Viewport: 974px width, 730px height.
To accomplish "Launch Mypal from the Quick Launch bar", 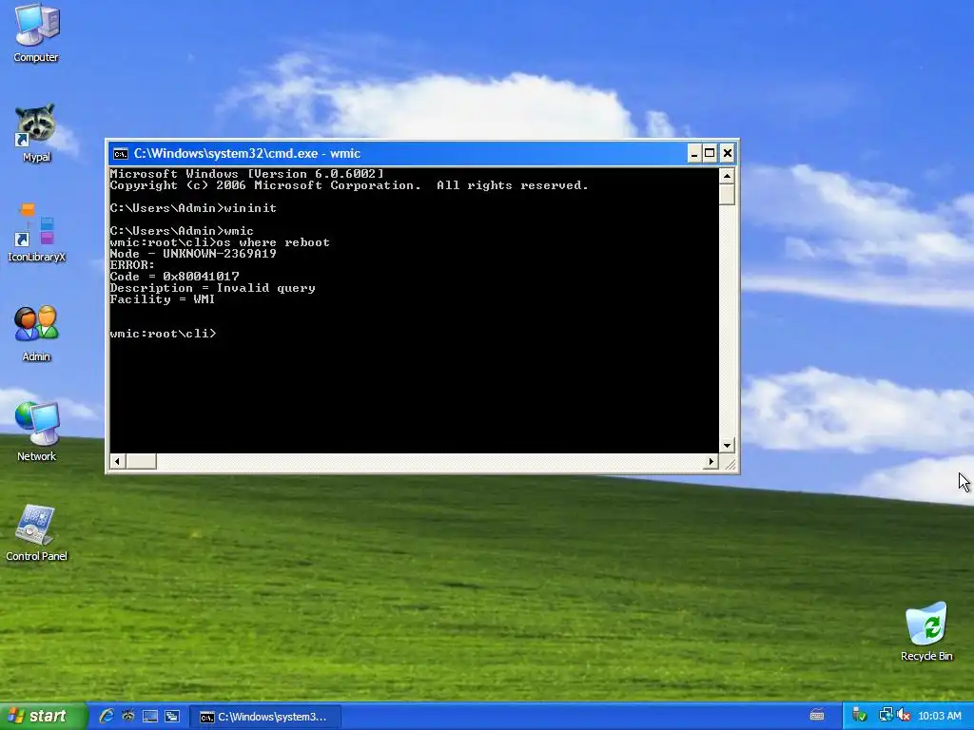I will tap(128, 717).
